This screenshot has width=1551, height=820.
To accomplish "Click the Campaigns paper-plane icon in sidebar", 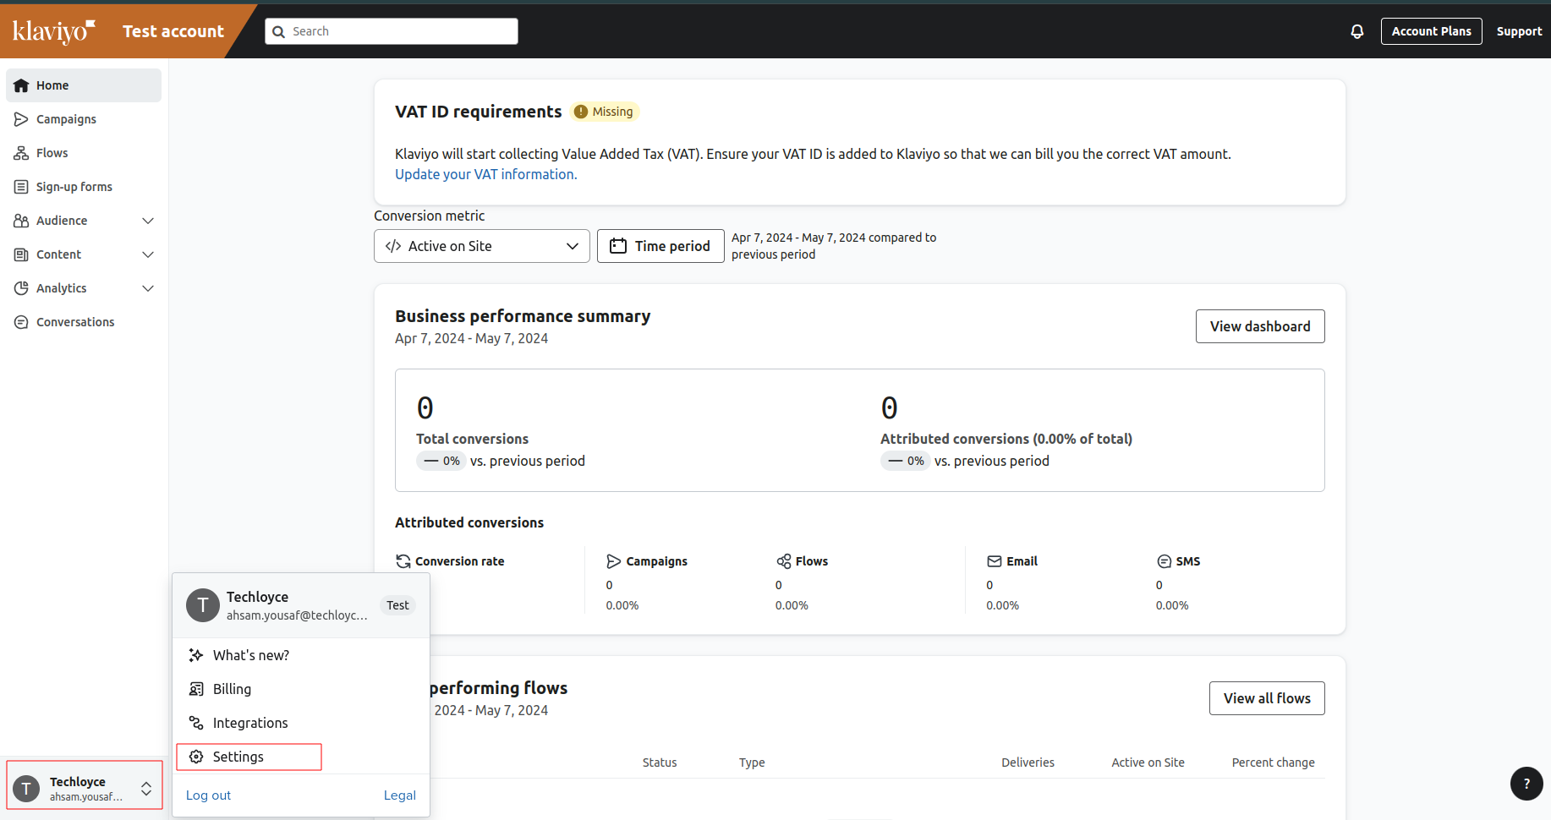I will [21, 119].
